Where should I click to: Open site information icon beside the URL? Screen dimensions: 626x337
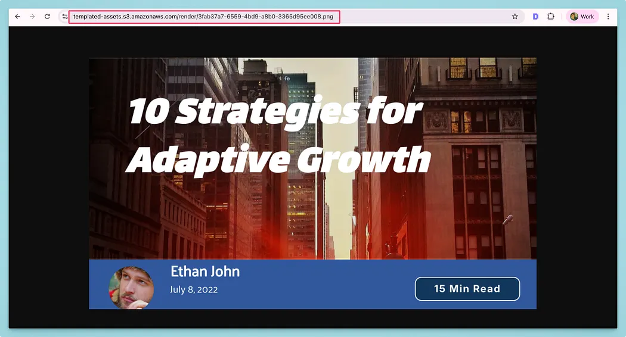tap(64, 16)
